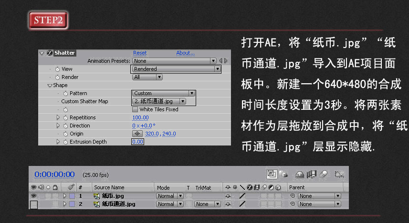Open TrkMat dropdown for 纸币通道.jpg layer
This screenshot has height=223, width=409.
[208, 204]
